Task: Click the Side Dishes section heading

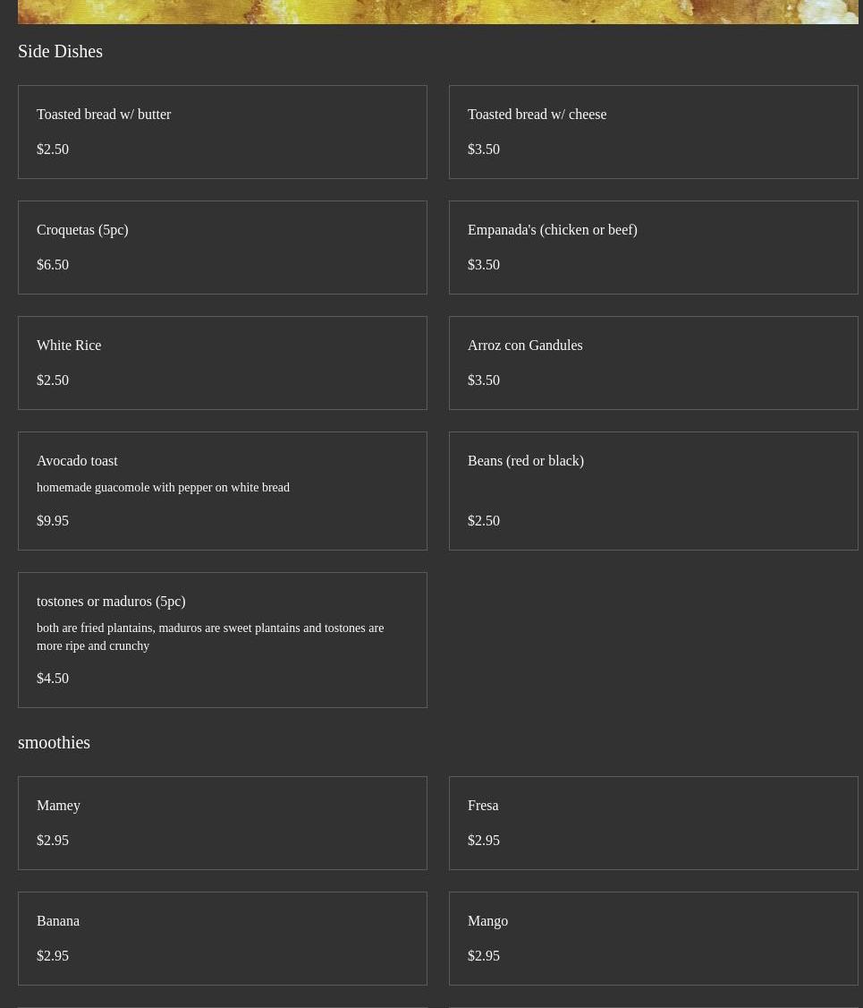Action: (60, 51)
